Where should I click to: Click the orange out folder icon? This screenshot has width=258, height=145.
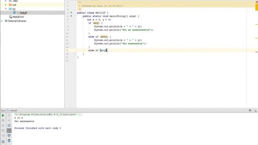coord(10,5)
